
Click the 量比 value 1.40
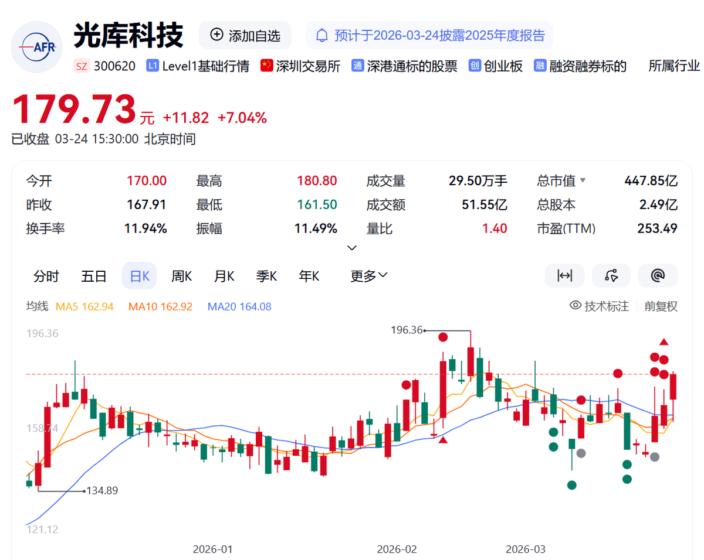(x=495, y=228)
